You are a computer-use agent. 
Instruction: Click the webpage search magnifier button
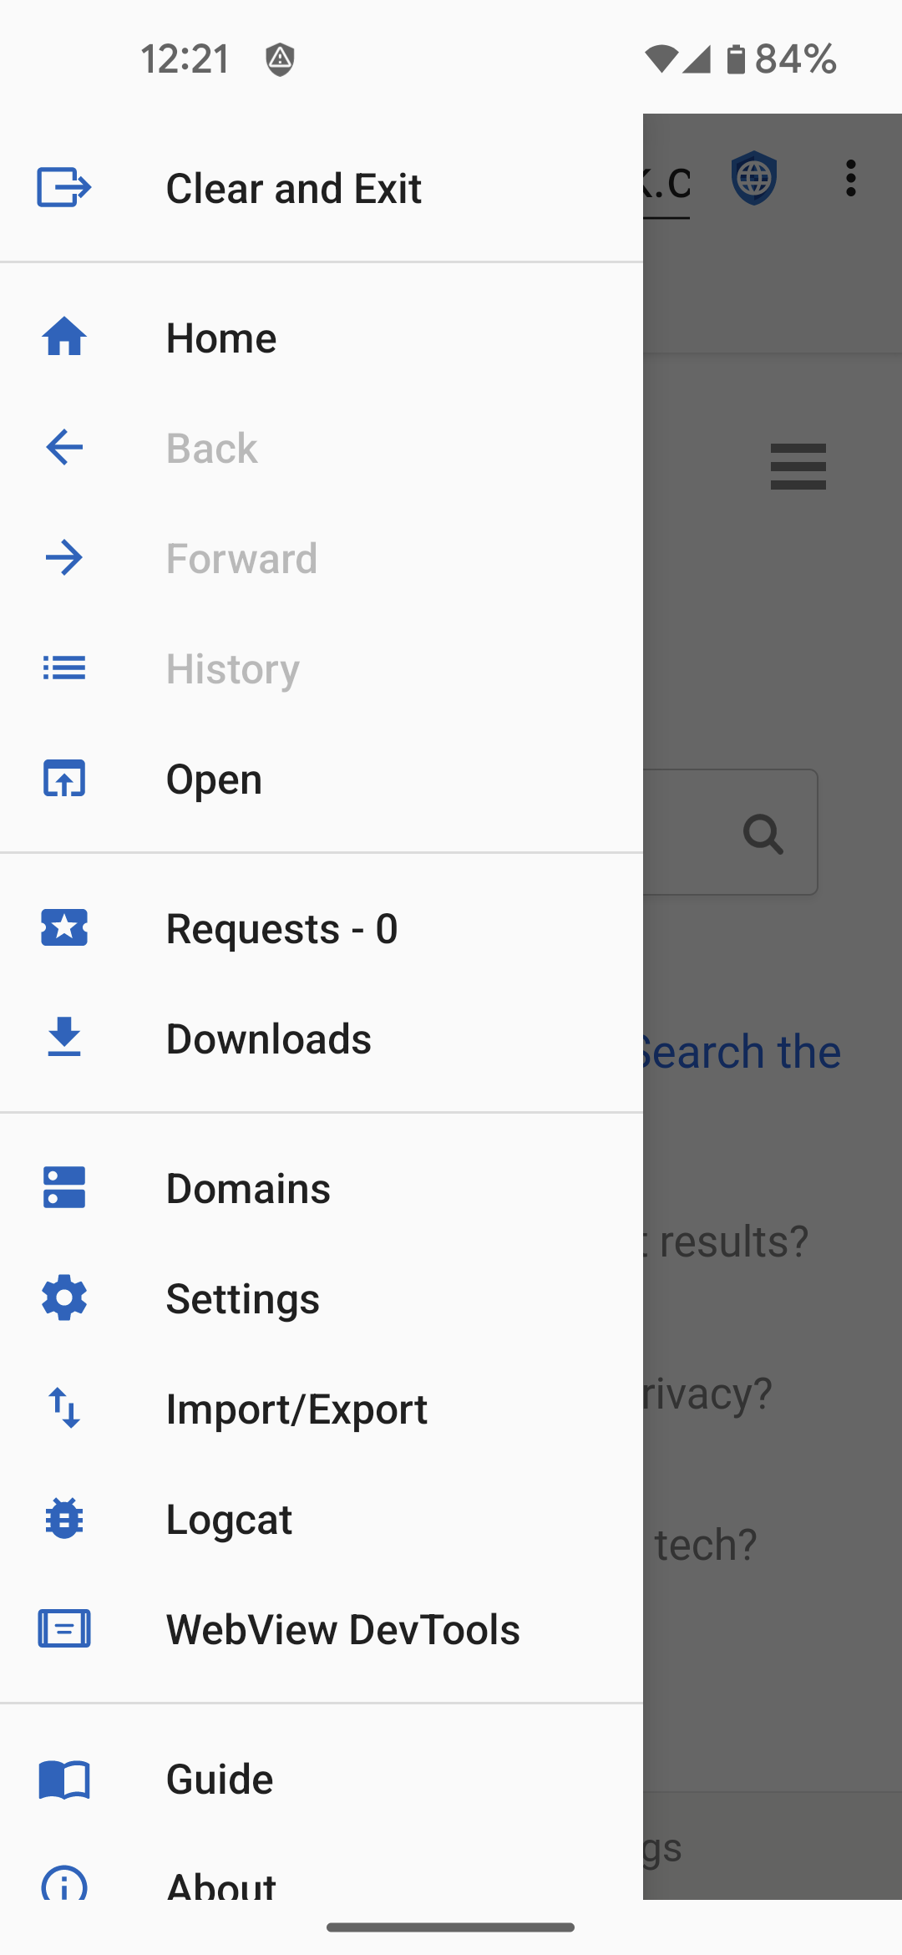click(x=763, y=833)
